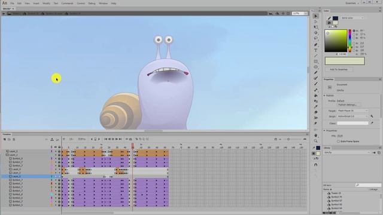Select the Subselection tool
Screen dimensions: 383x215
coord(316,21)
